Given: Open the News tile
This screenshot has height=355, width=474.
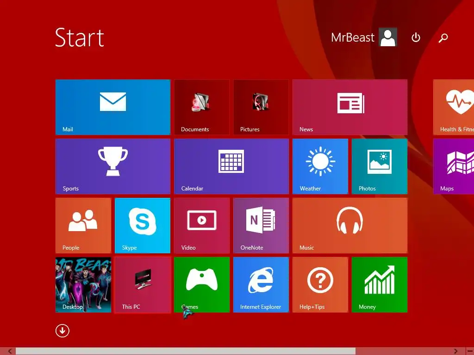Looking at the screenshot, I should point(350,107).
